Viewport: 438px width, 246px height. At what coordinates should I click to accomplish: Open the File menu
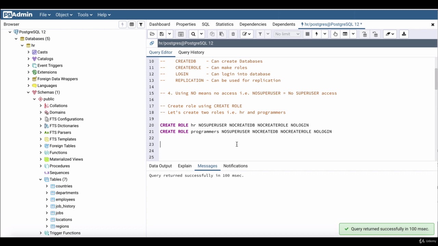pos(45,15)
